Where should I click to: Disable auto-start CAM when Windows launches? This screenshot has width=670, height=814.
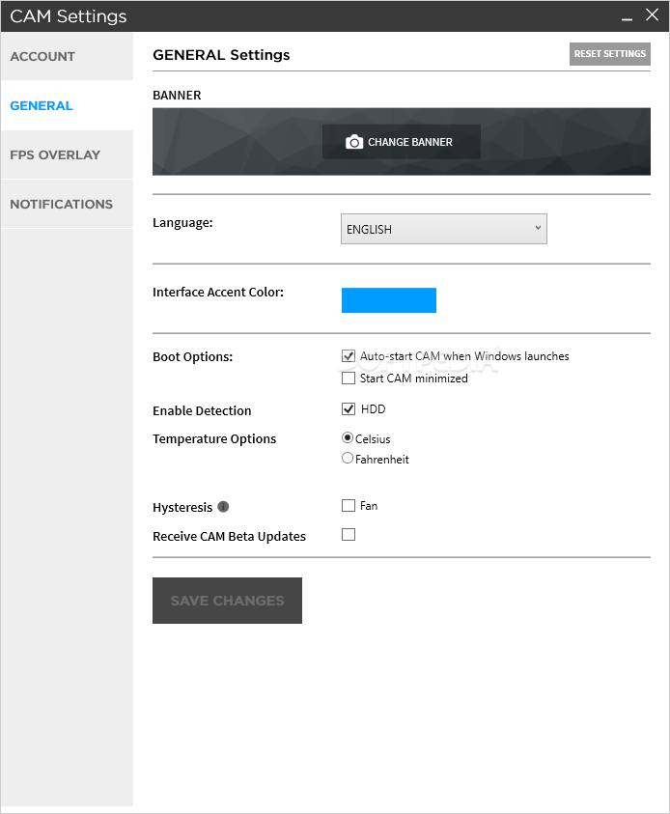349,356
